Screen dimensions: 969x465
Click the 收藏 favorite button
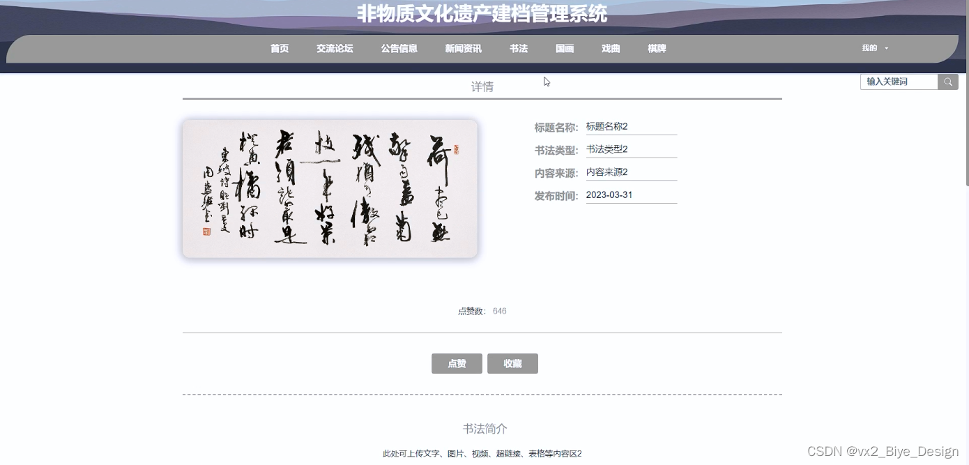(x=512, y=364)
